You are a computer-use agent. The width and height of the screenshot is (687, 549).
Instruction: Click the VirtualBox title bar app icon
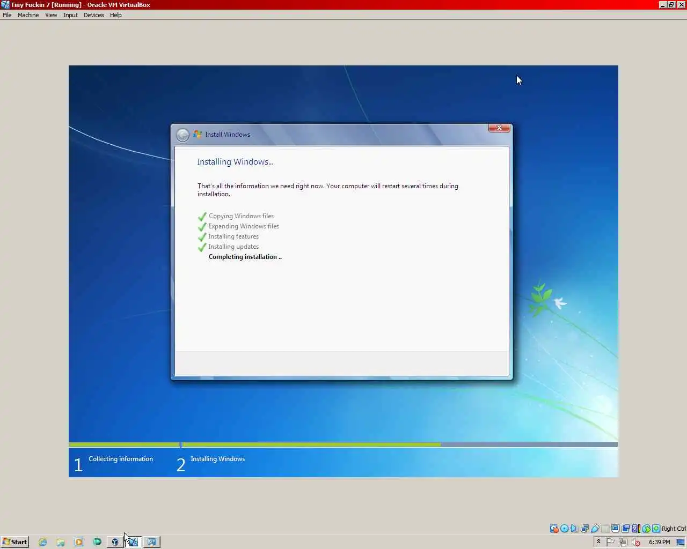tap(5, 4)
